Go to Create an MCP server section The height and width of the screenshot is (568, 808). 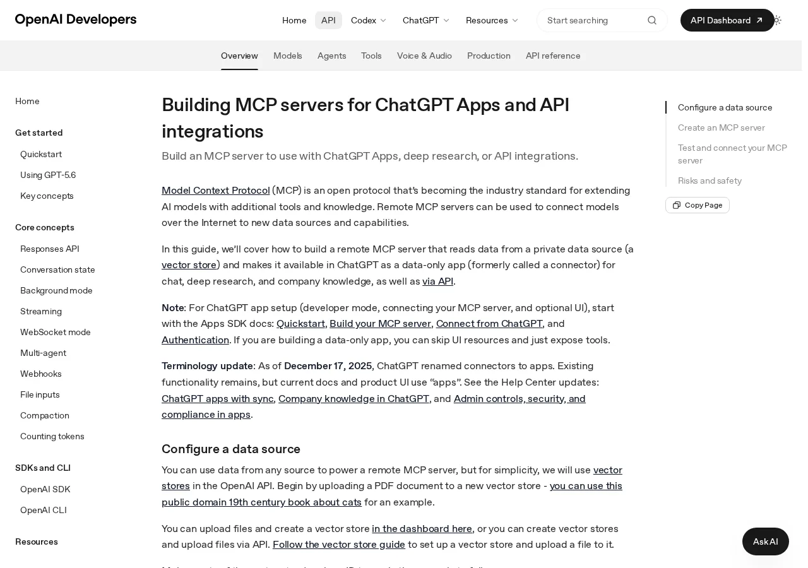tap(722, 127)
